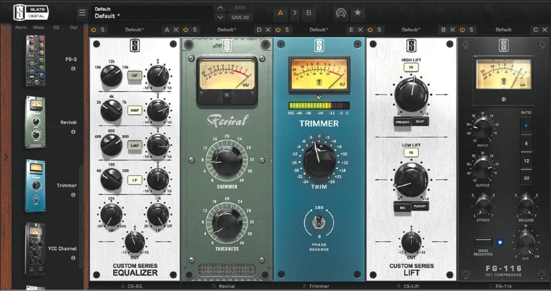The image size is (551, 291).
Task: Show info for Trimmer module
Action: coord(73,195)
